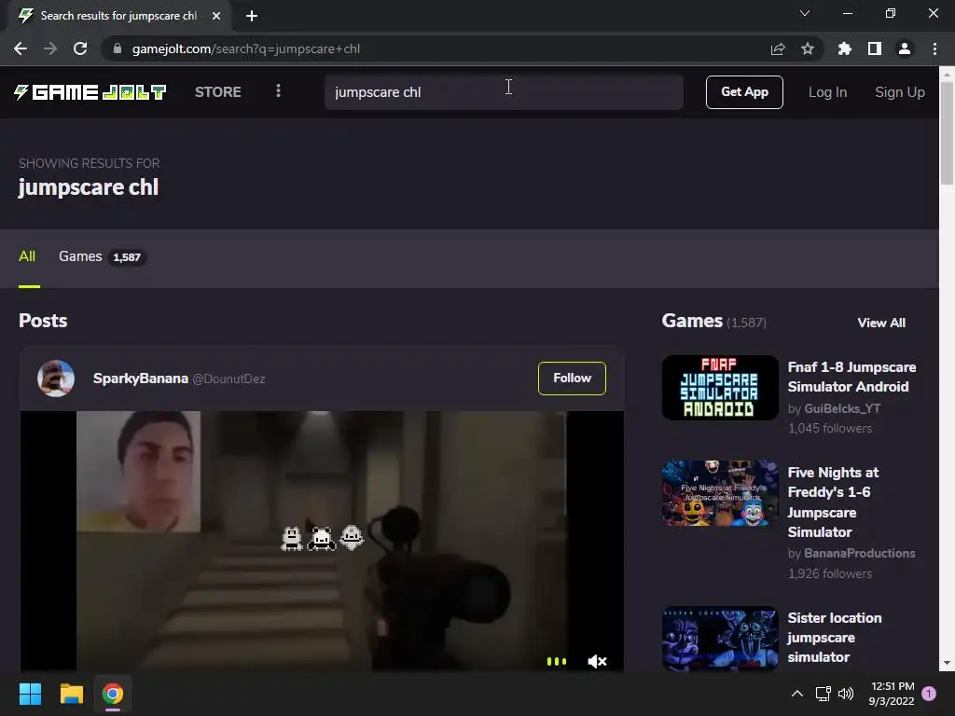Switch to the All results tab
The image size is (955, 716).
27,256
